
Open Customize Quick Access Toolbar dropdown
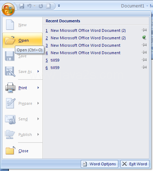tap(59, 6)
